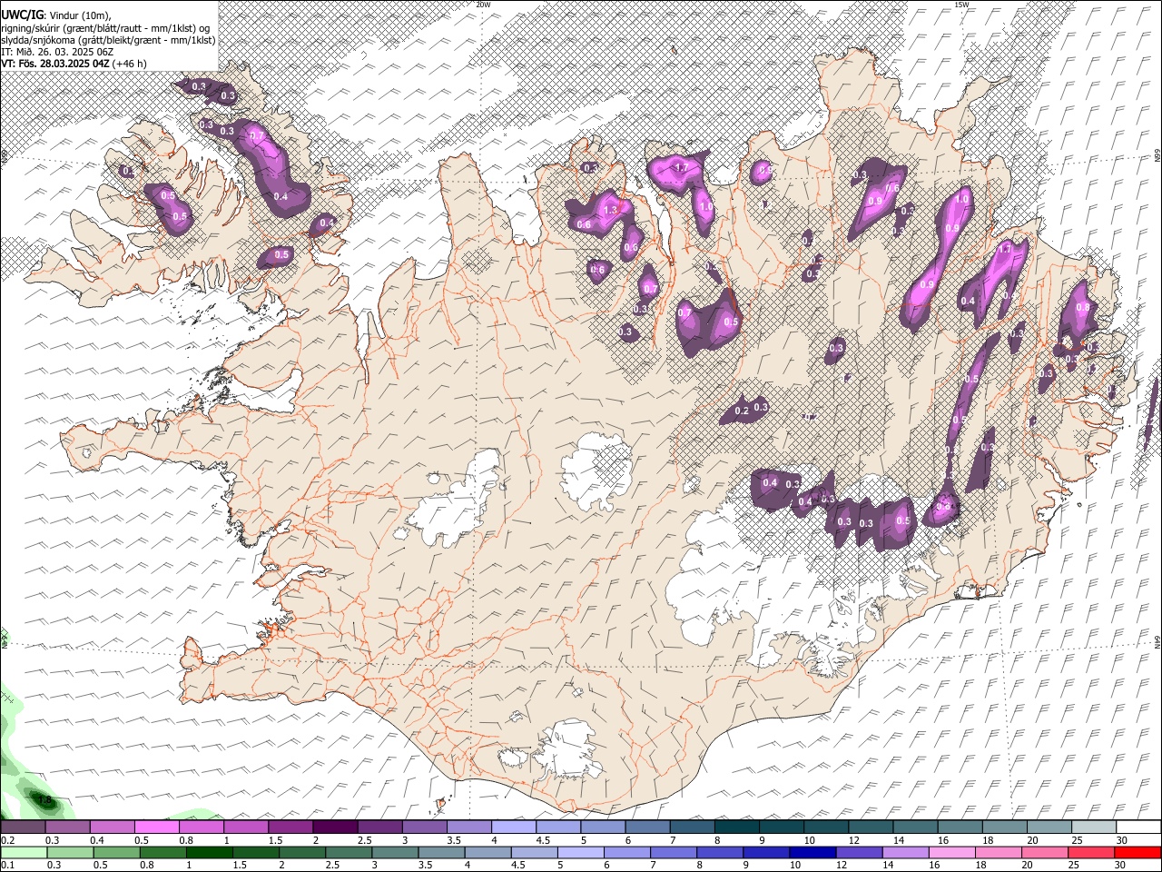Screen dimensions: 1162x872
Task: Click the top-row legend swatch between 0.3 and 0.4
Action: [x=68, y=827]
